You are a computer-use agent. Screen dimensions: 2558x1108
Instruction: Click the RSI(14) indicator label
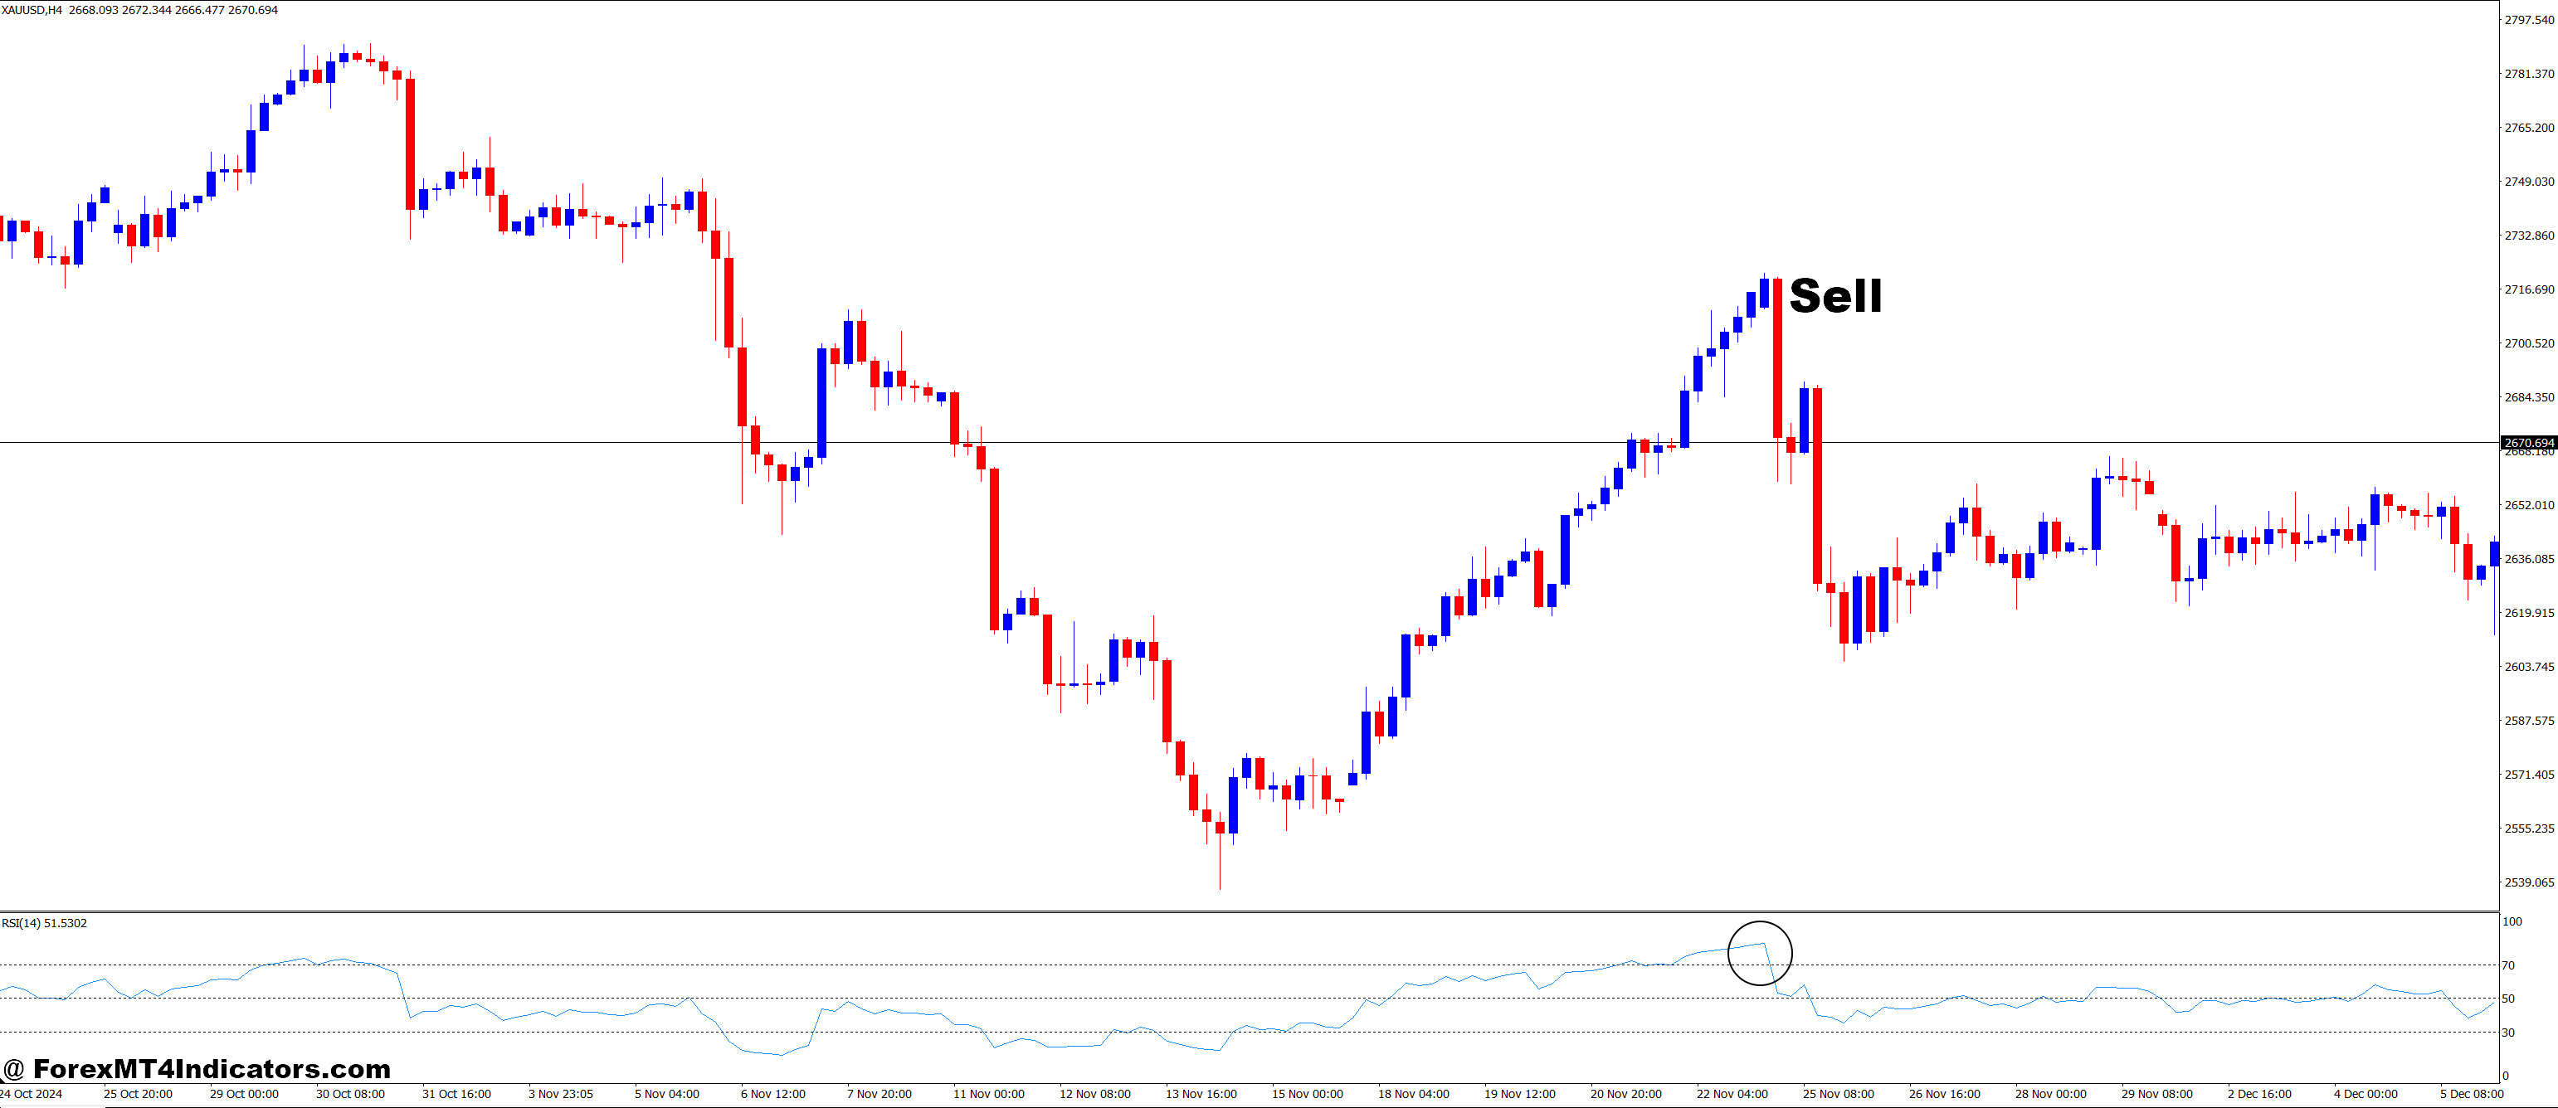click(45, 923)
